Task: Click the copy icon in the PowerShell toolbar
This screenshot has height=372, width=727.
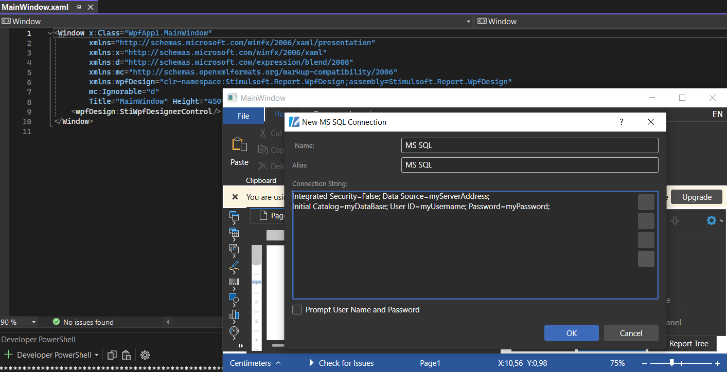Action: (112, 355)
